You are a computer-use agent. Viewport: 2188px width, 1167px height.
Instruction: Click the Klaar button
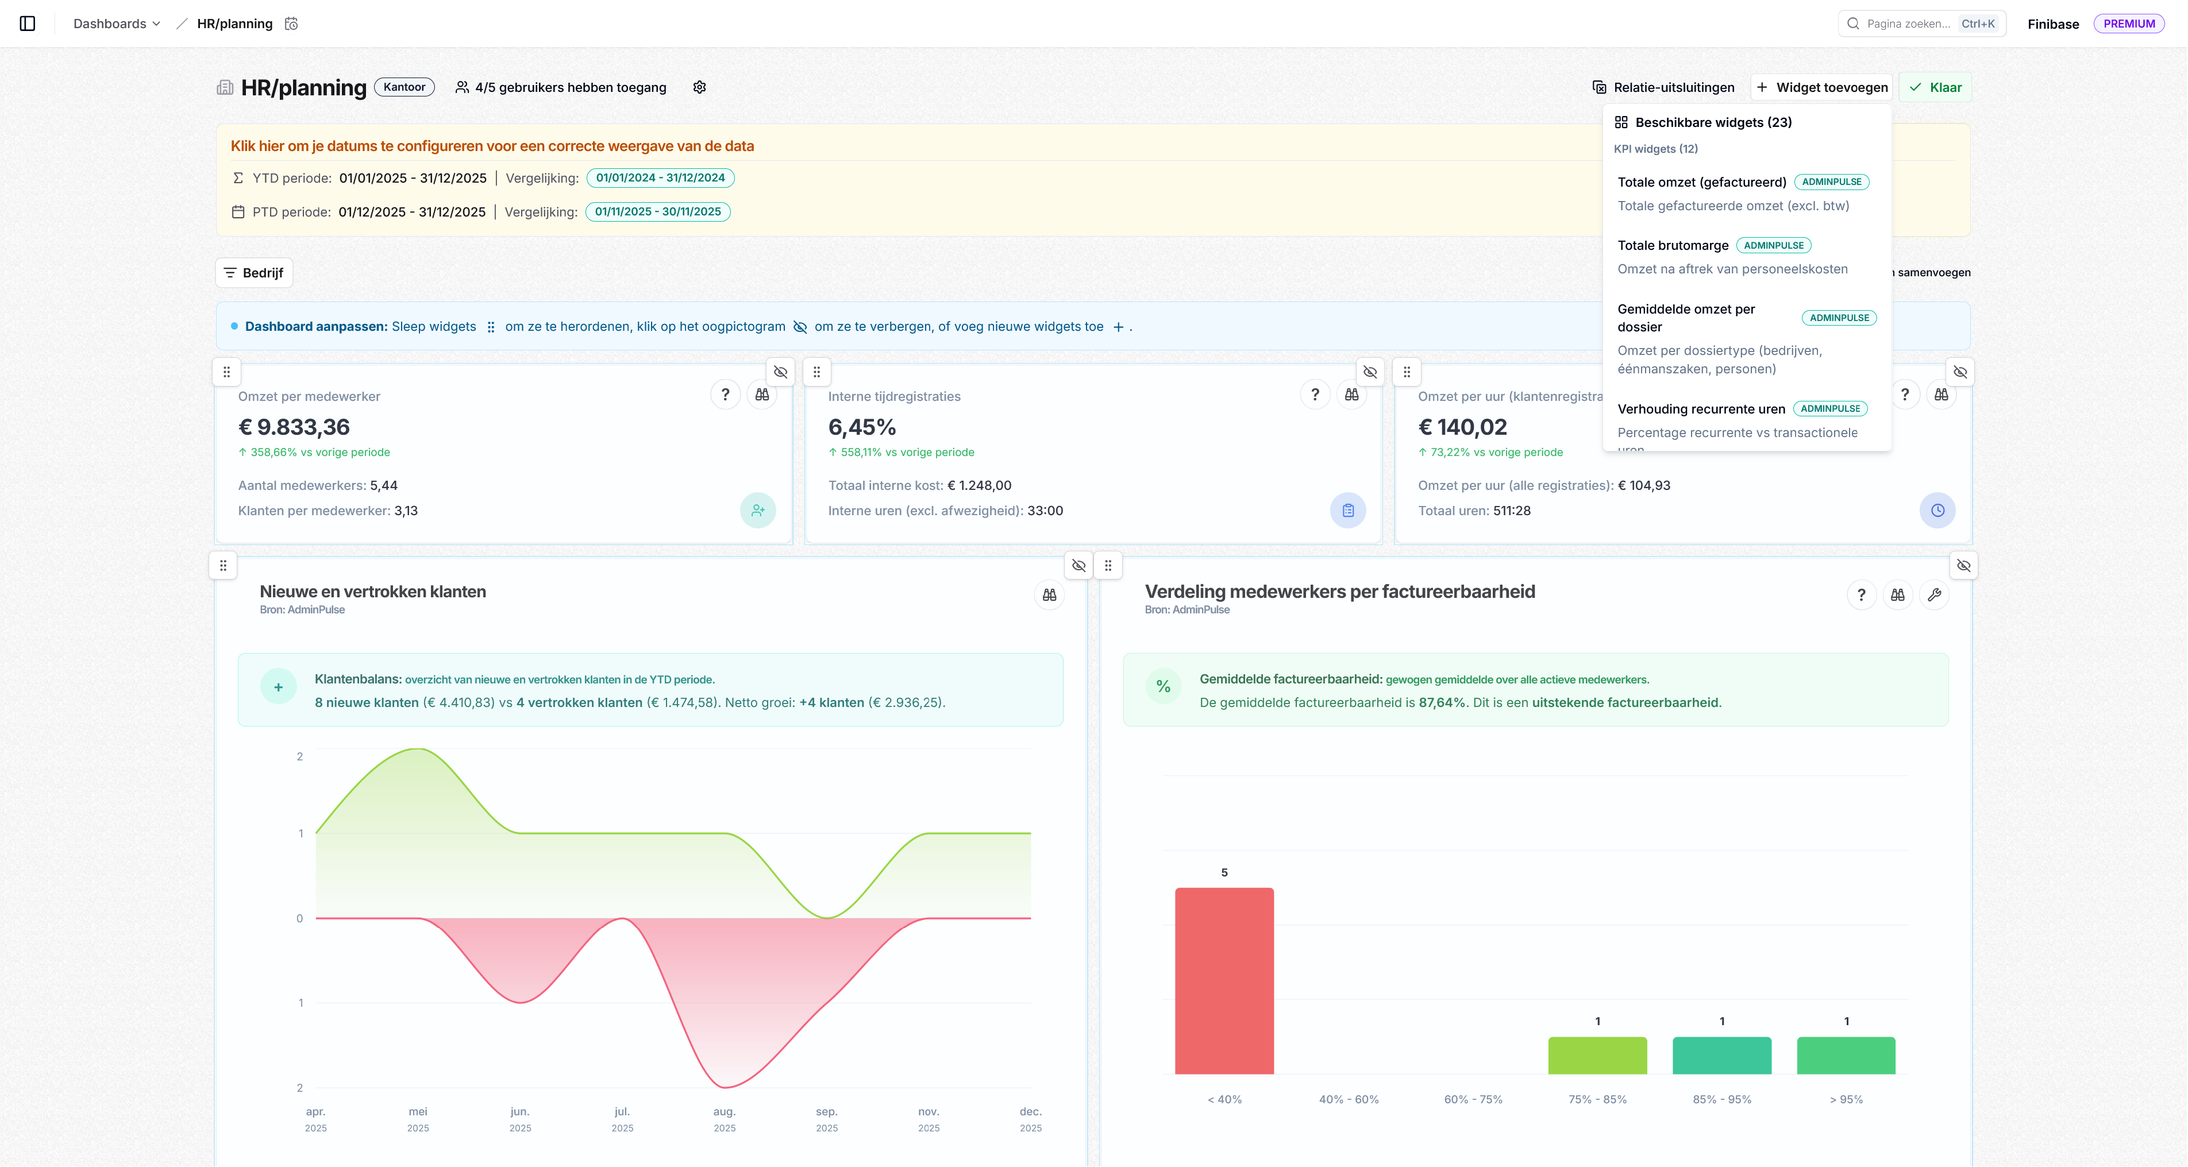point(1935,87)
